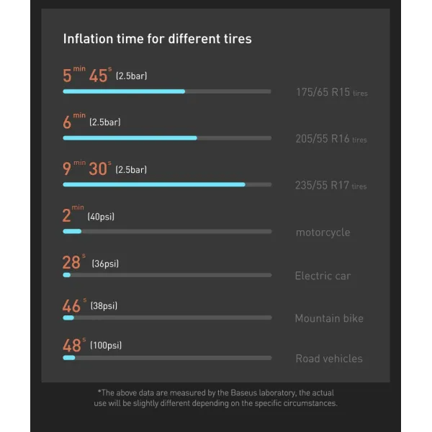The width and height of the screenshot is (432, 432).
Task: Select the 205/55 R16 tires label
Action: click(x=331, y=139)
